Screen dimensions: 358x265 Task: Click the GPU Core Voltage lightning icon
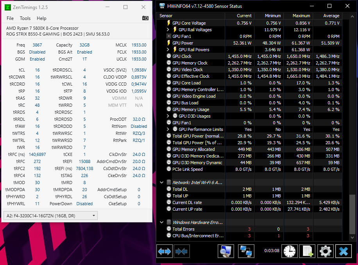169,23
